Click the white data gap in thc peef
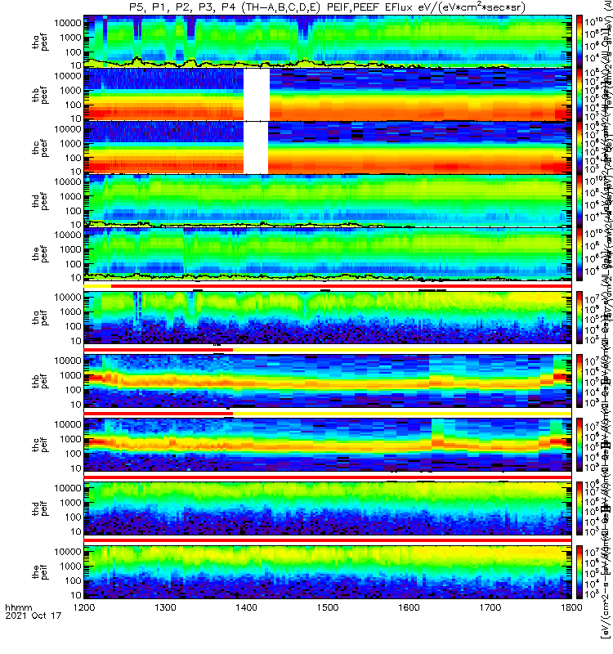This screenshot has height=654, width=613. pyautogui.click(x=256, y=148)
